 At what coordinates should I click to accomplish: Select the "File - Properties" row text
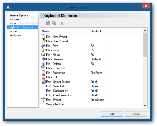56,73
